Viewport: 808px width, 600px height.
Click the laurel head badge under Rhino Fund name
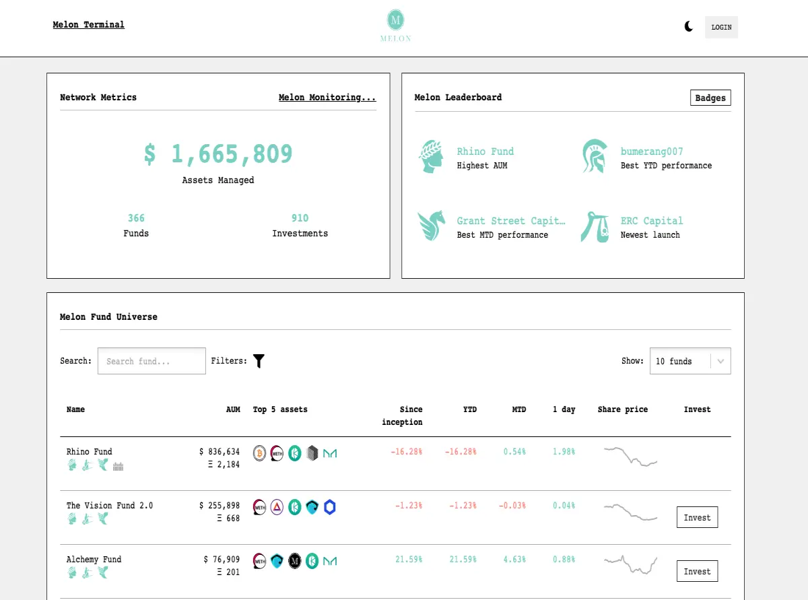pyautogui.click(x=72, y=465)
